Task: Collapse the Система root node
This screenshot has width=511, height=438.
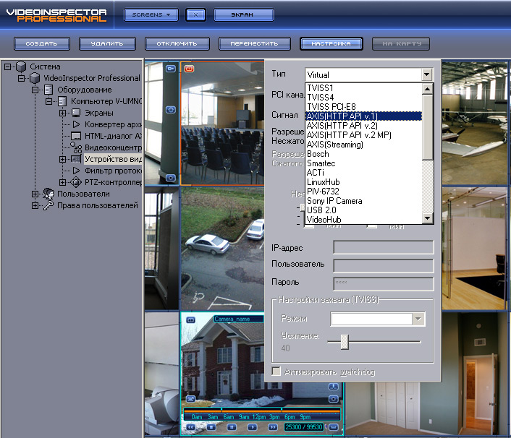Action: point(7,66)
